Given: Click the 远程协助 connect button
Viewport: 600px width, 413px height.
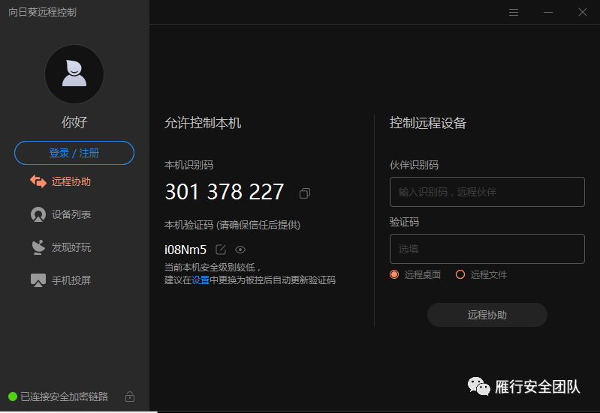Looking at the screenshot, I should [x=487, y=315].
